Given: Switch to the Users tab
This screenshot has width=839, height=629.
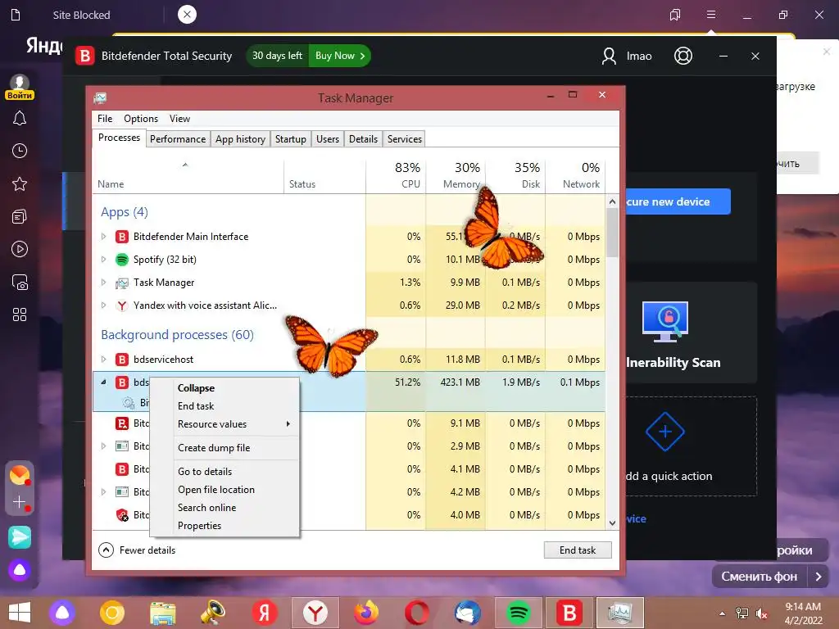Looking at the screenshot, I should click(328, 139).
